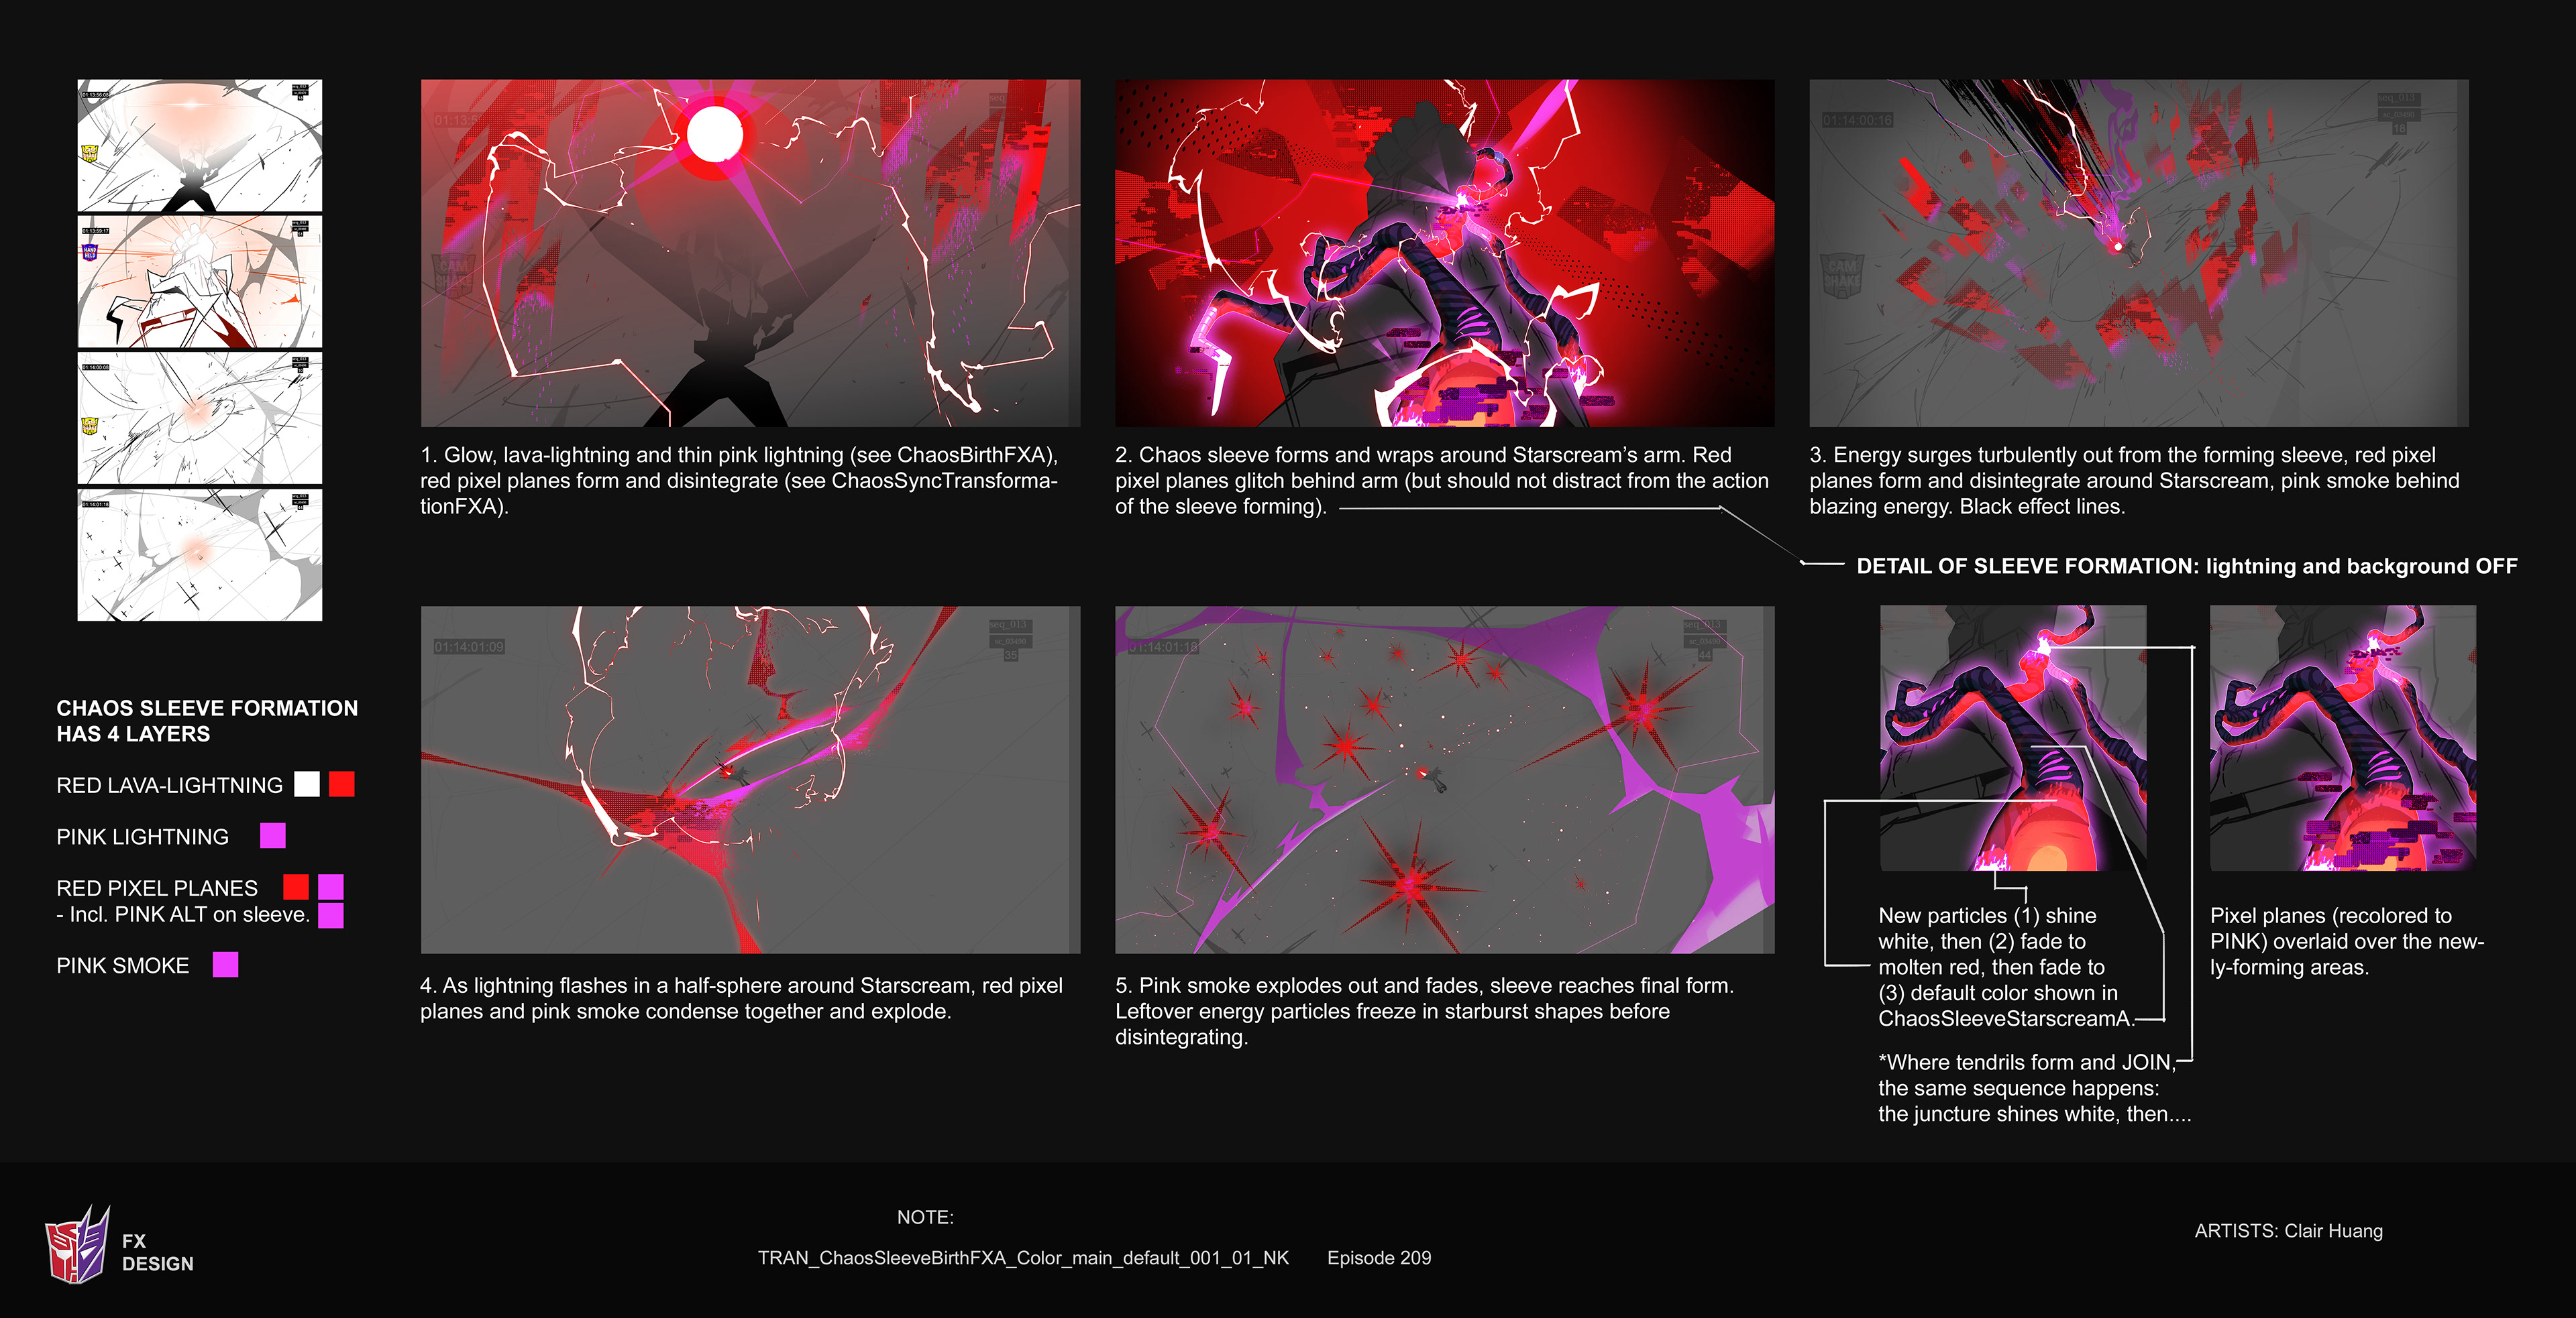Click the 'FX DESIGN' title text
This screenshot has width=2576, height=1318.
point(158,1252)
